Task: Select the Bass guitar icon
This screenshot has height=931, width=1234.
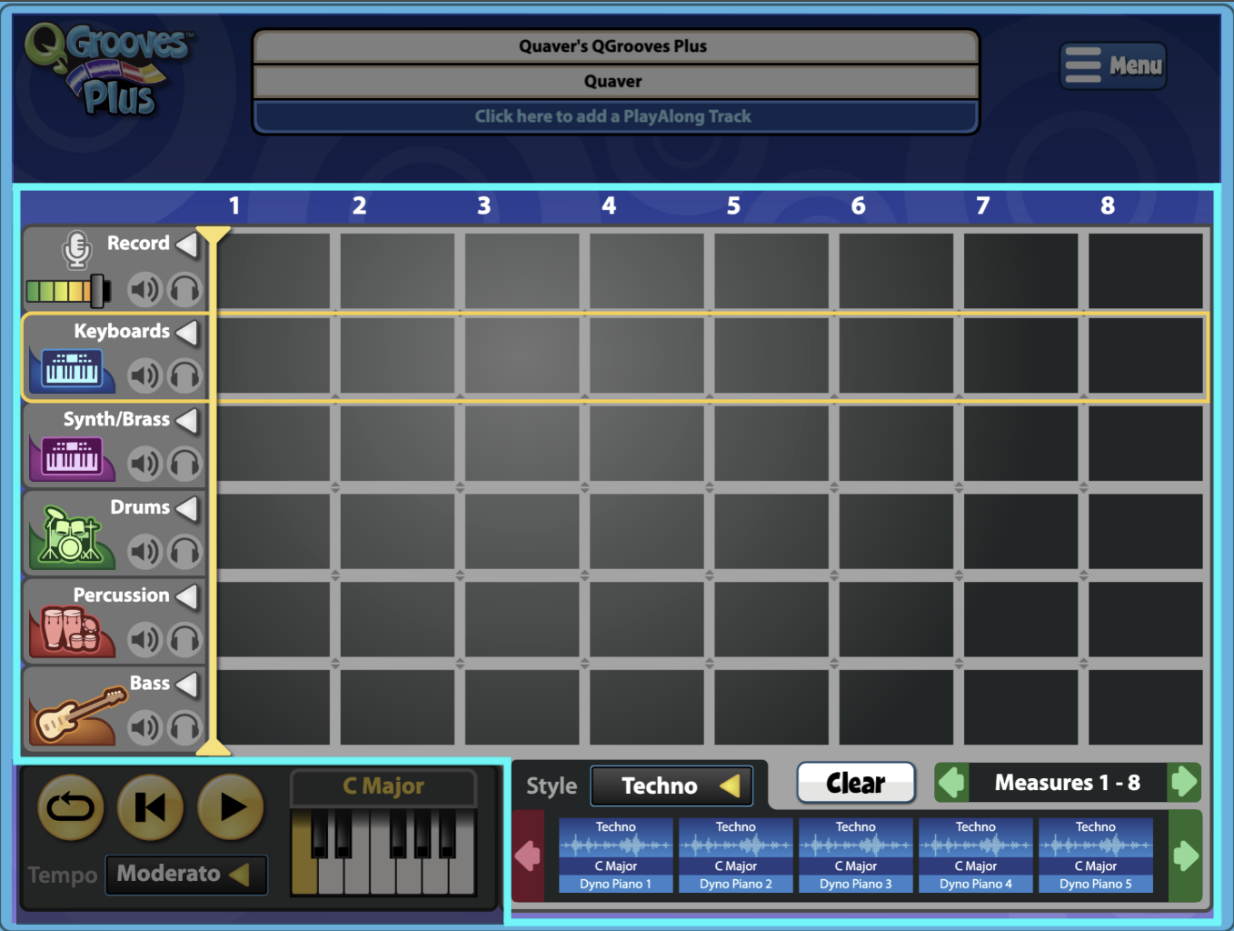Action: click(x=77, y=715)
